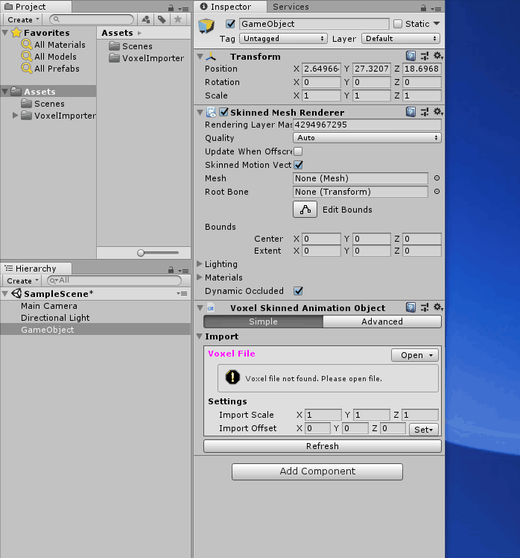Open the Hierarchy Create dropdown
520x558 pixels.
coord(22,280)
